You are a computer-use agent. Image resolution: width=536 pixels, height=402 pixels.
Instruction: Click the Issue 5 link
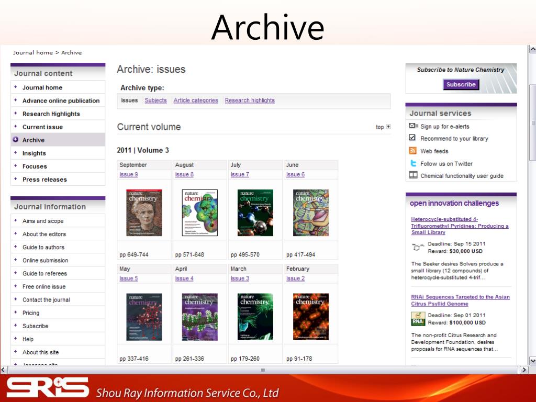pyautogui.click(x=129, y=278)
